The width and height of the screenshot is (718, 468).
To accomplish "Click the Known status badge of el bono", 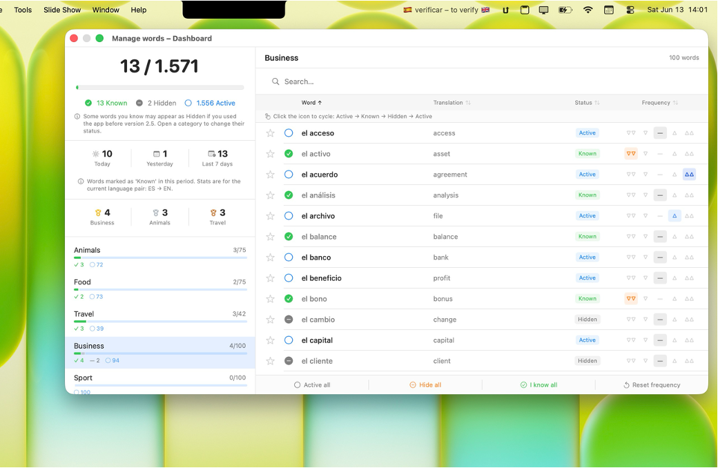I will click(587, 299).
